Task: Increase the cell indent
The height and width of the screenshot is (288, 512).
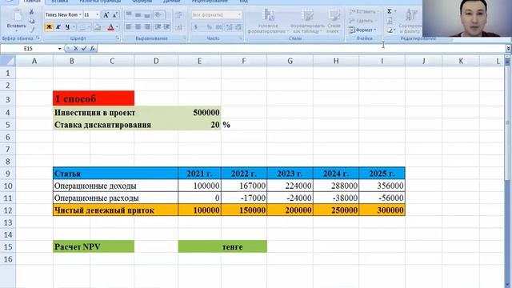Action: tap(167, 27)
